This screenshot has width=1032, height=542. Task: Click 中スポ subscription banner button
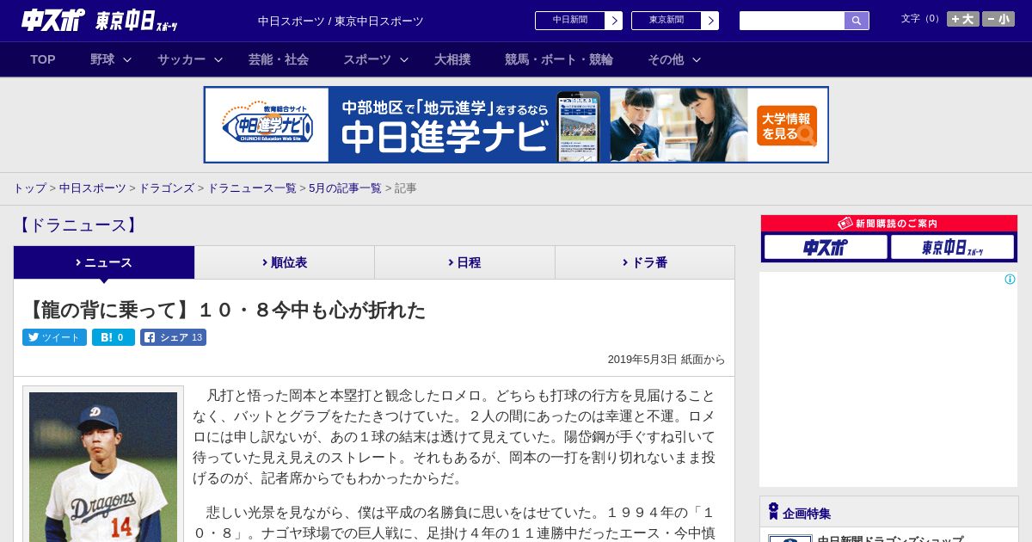(x=826, y=247)
